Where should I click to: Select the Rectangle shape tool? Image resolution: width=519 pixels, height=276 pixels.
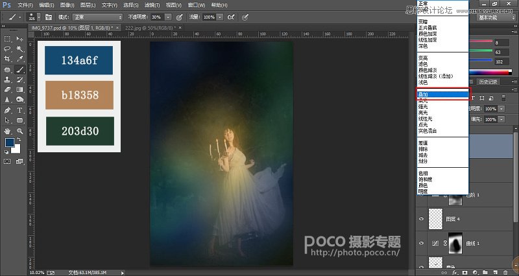pos(20,121)
